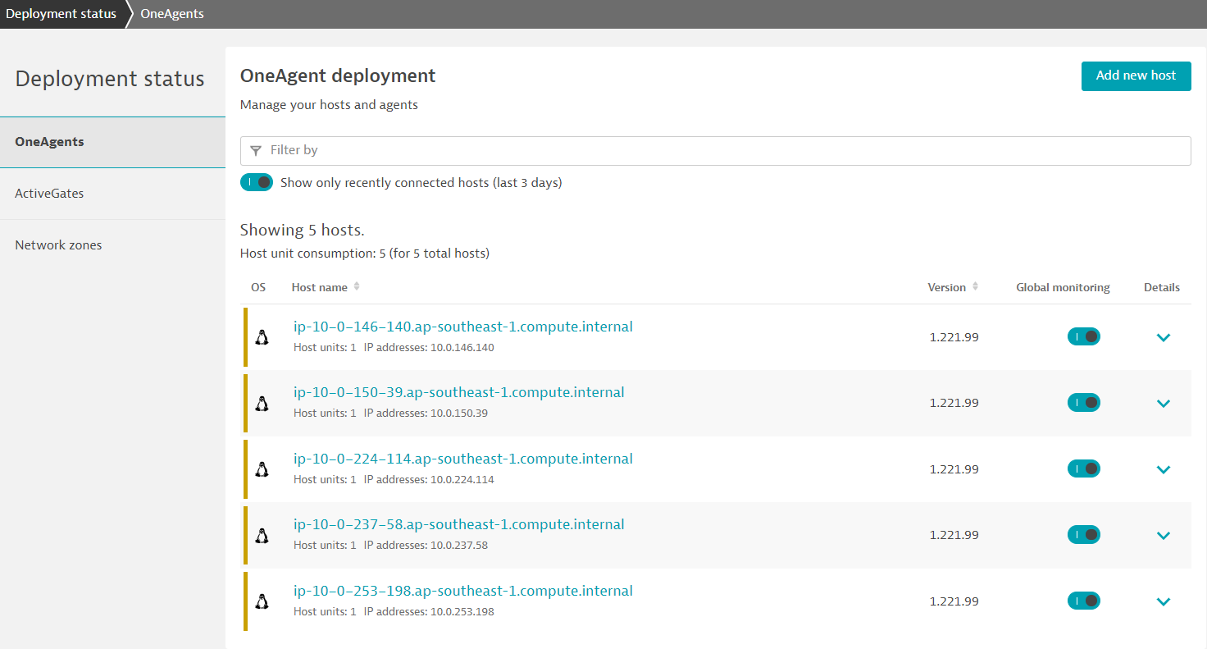Expand details for host ip-10-0-150-39

(1163, 404)
